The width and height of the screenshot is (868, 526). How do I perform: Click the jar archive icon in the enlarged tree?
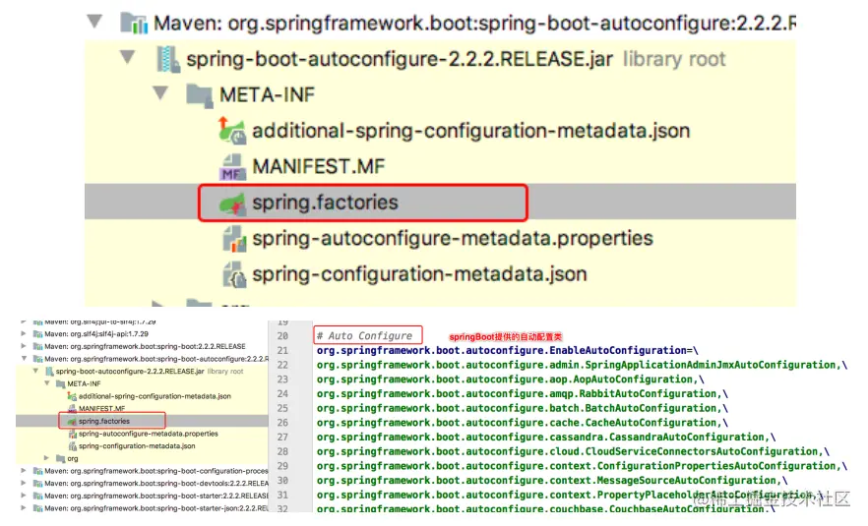167,59
